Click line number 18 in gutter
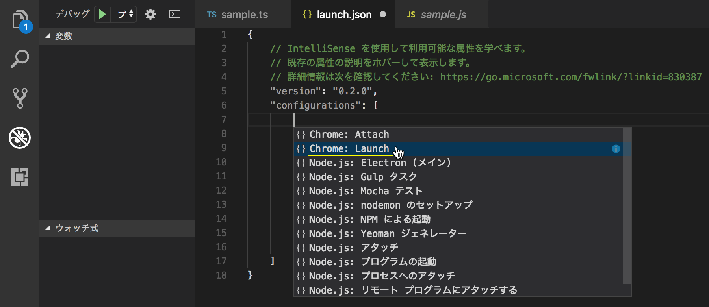Image resolution: width=709 pixels, height=307 pixels. (x=221, y=275)
